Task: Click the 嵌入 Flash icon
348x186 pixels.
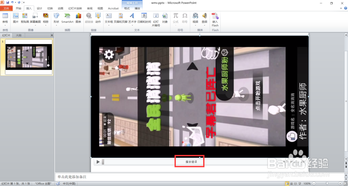Action: (215, 16)
